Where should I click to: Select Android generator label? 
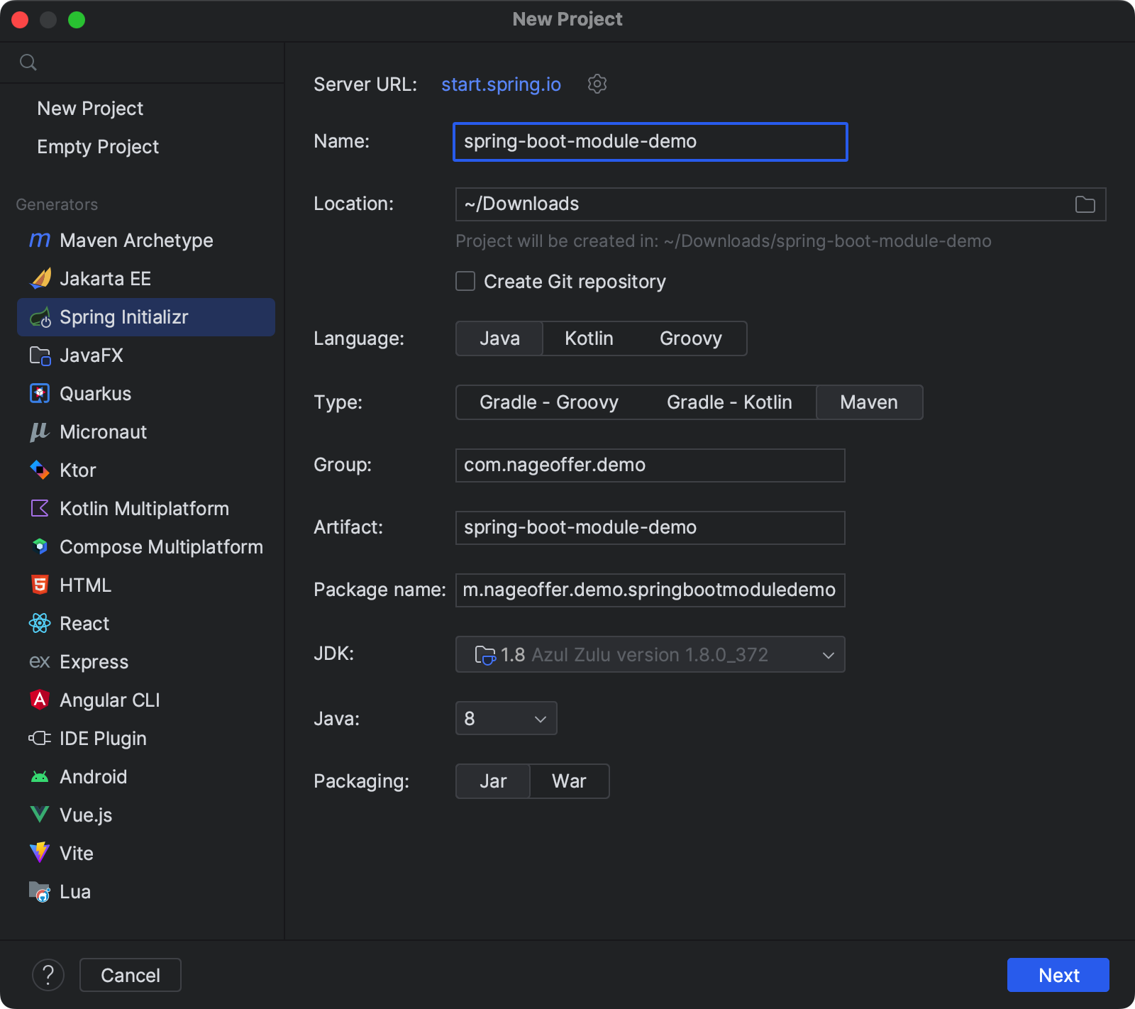click(93, 777)
